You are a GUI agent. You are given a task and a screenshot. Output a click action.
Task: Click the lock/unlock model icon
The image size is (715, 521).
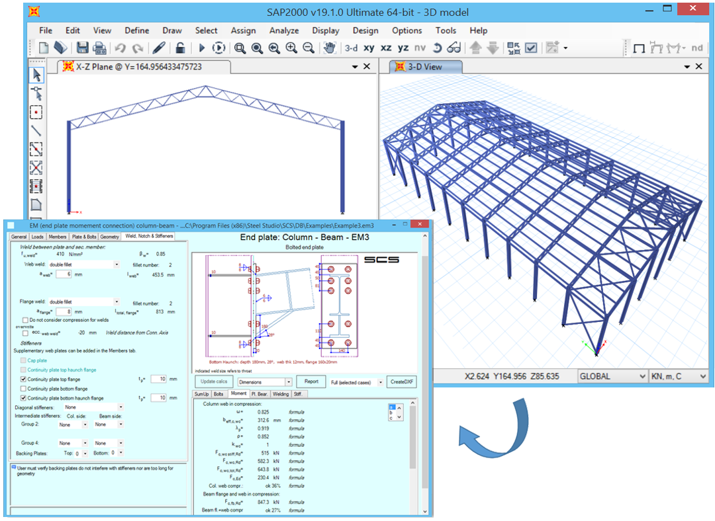click(179, 48)
